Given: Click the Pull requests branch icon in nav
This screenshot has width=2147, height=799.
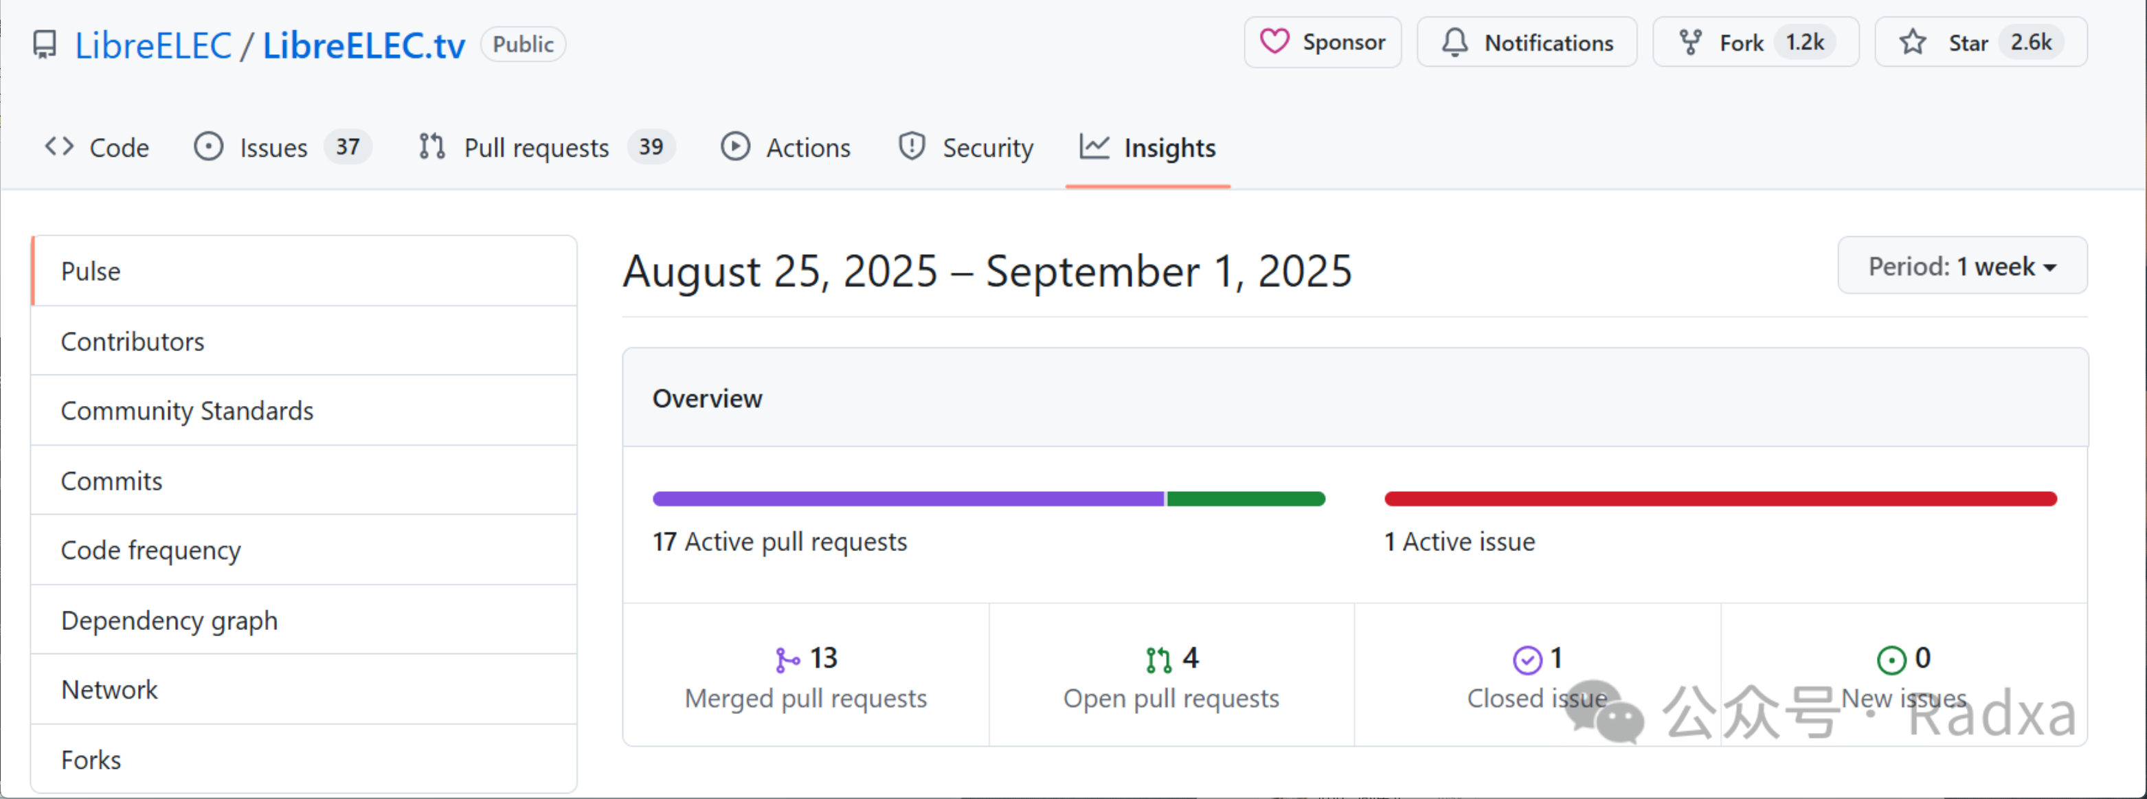Looking at the screenshot, I should coord(431,146).
